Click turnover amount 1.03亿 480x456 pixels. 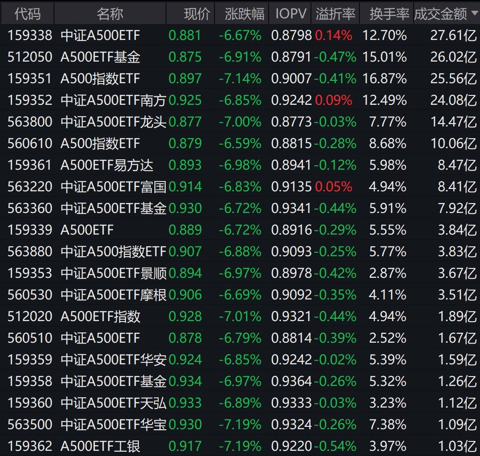click(457, 446)
